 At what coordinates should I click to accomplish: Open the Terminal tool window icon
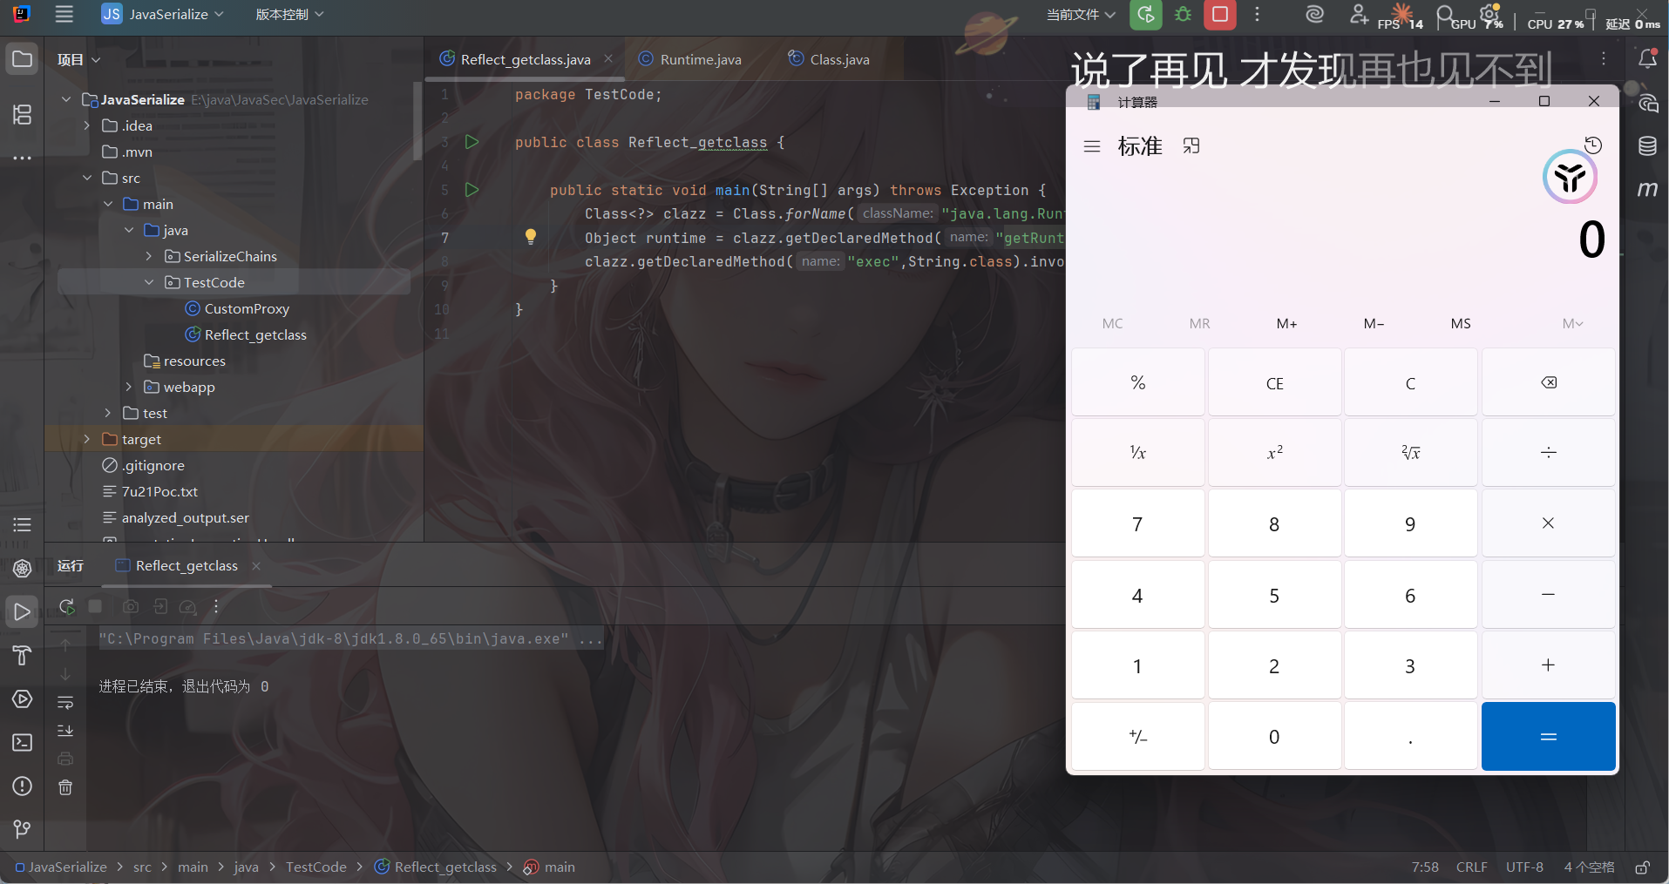[22, 742]
